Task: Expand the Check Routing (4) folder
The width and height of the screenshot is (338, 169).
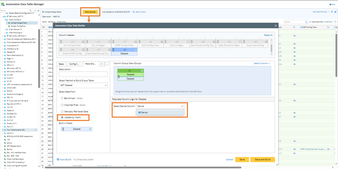Action: click(x=5, y=33)
